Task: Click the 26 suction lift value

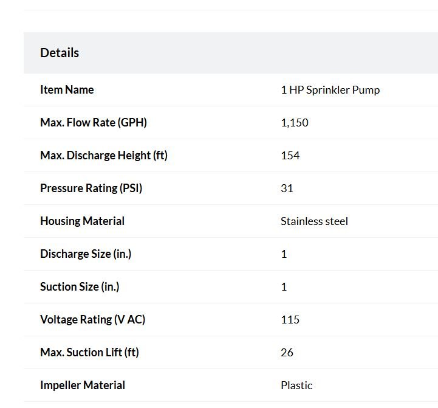Action: click(287, 352)
